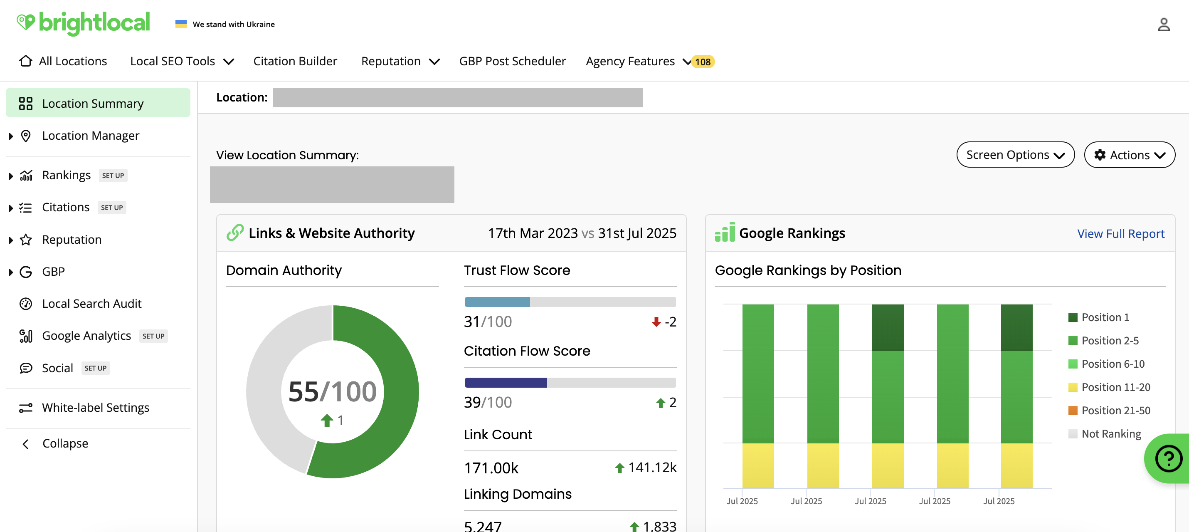
Task: Click the Reputation star icon in sidebar
Action: [x=26, y=240]
